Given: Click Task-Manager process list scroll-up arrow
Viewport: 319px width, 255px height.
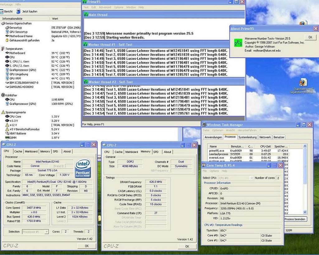Looking at the screenshot, I should pos(305,146).
